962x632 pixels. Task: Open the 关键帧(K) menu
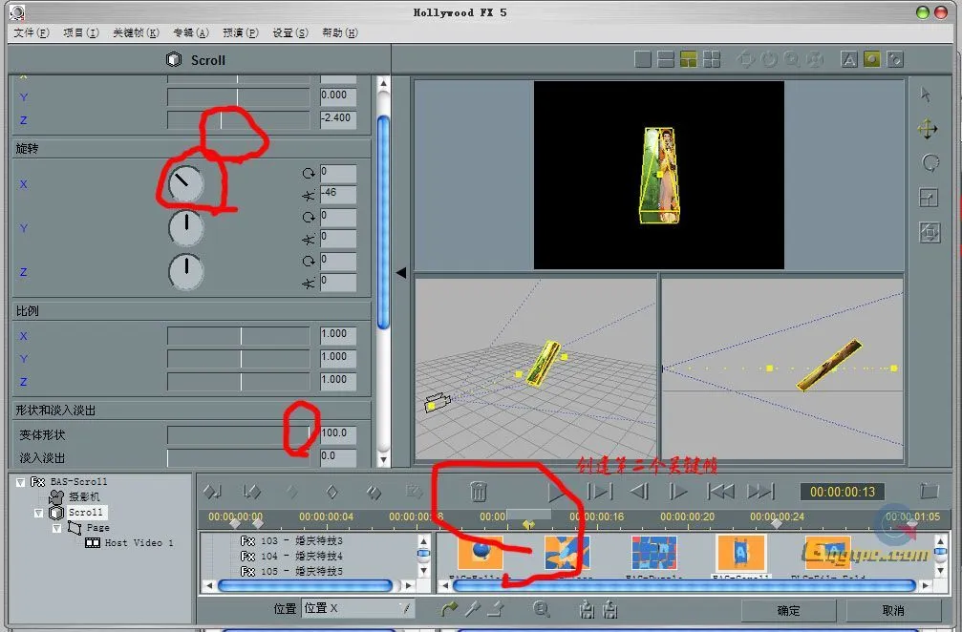click(x=136, y=32)
